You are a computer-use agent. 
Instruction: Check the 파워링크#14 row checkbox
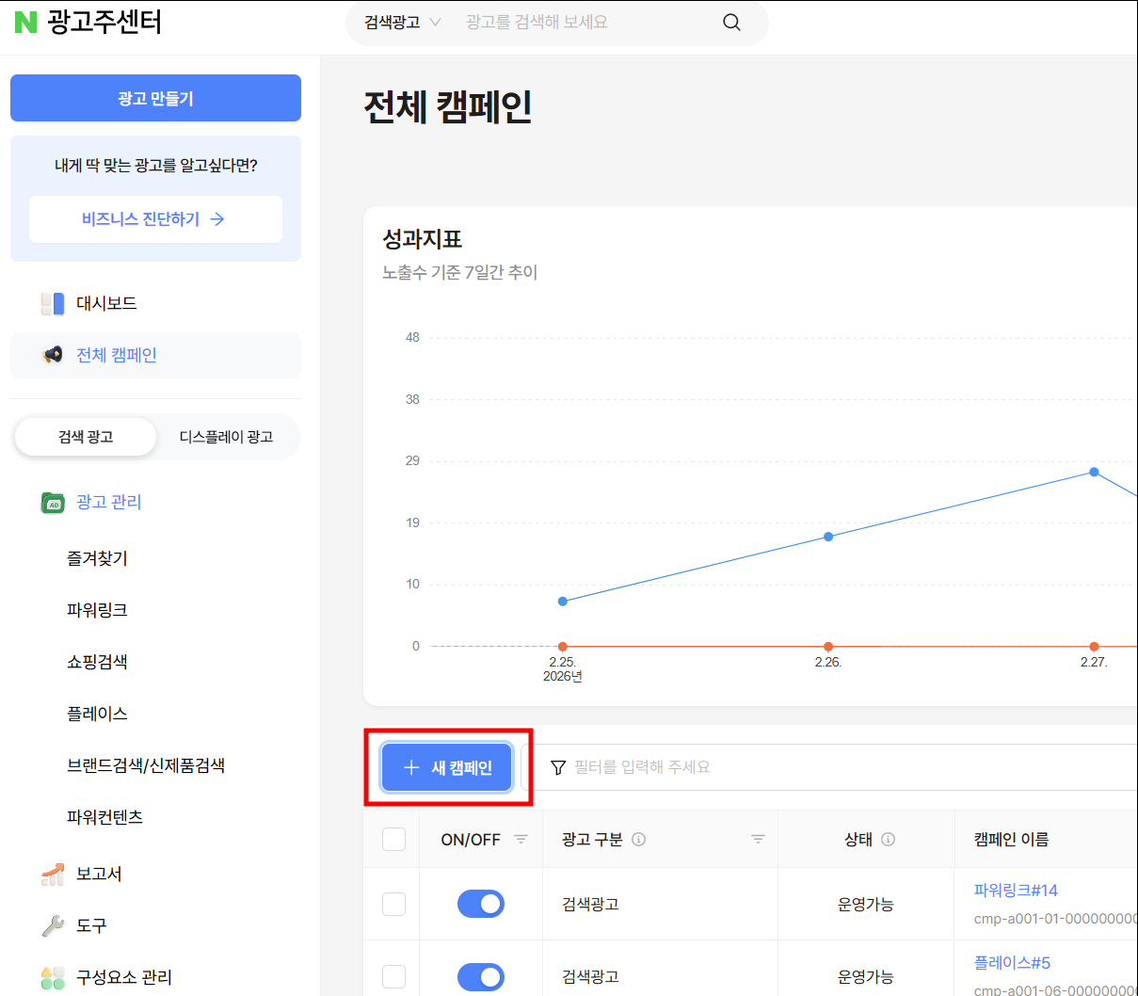coord(394,904)
